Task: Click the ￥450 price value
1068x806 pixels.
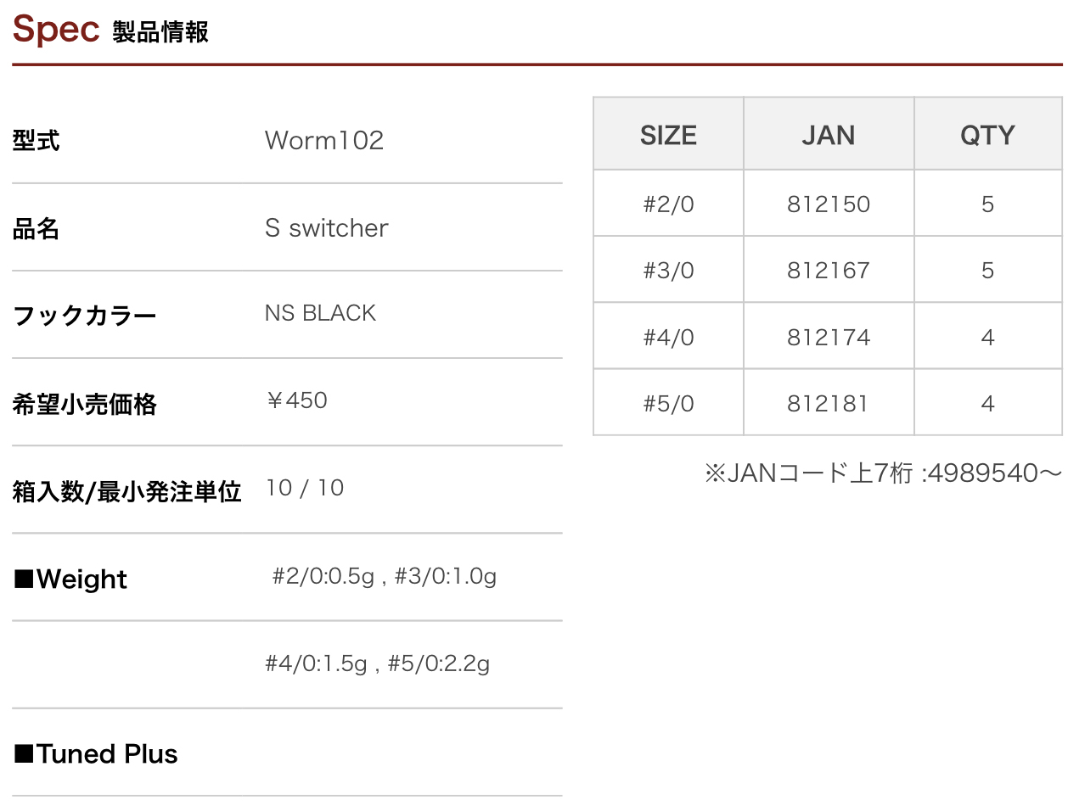Action: (296, 400)
